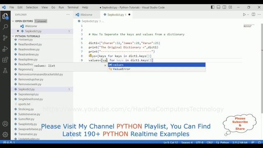Image resolution: width=263 pixels, height=148 pixels.
Task: Open the Help menu
Action: click(85, 7)
